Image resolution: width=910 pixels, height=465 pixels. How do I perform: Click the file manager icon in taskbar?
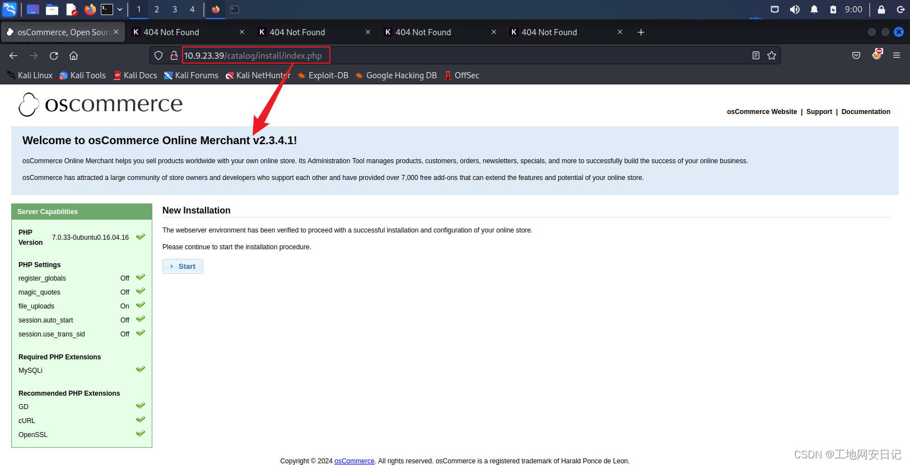pos(52,10)
